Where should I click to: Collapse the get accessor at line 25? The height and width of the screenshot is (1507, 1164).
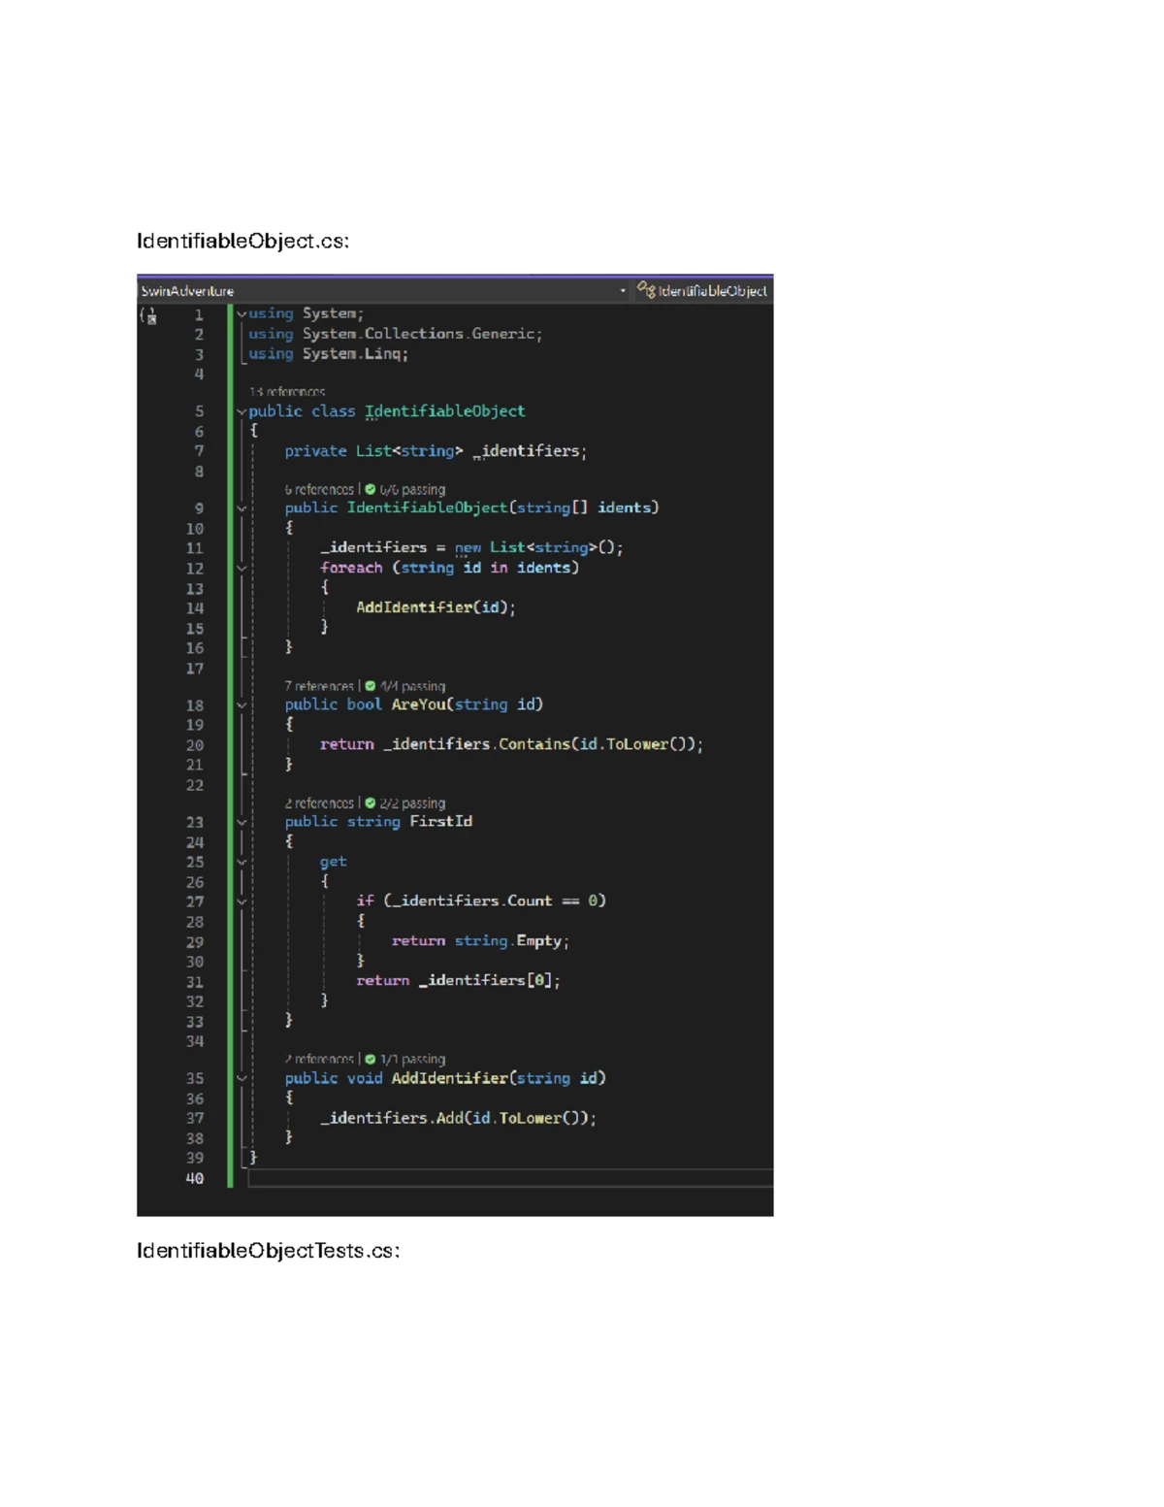click(x=242, y=863)
